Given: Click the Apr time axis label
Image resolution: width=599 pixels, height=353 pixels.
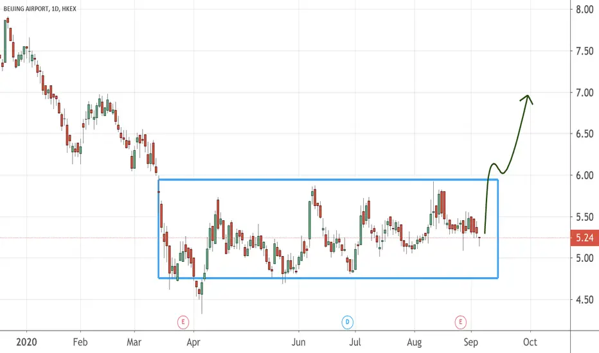Looking at the screenshot, I should 193,342.
